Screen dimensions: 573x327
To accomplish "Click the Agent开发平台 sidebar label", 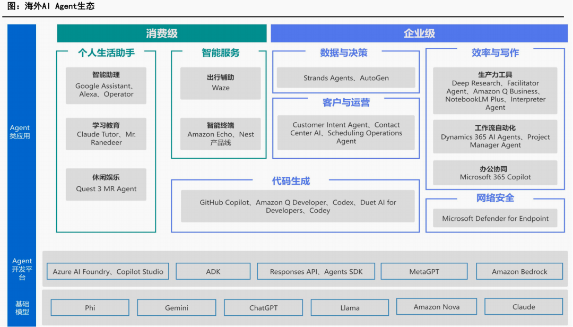I will tap(22, 269).
